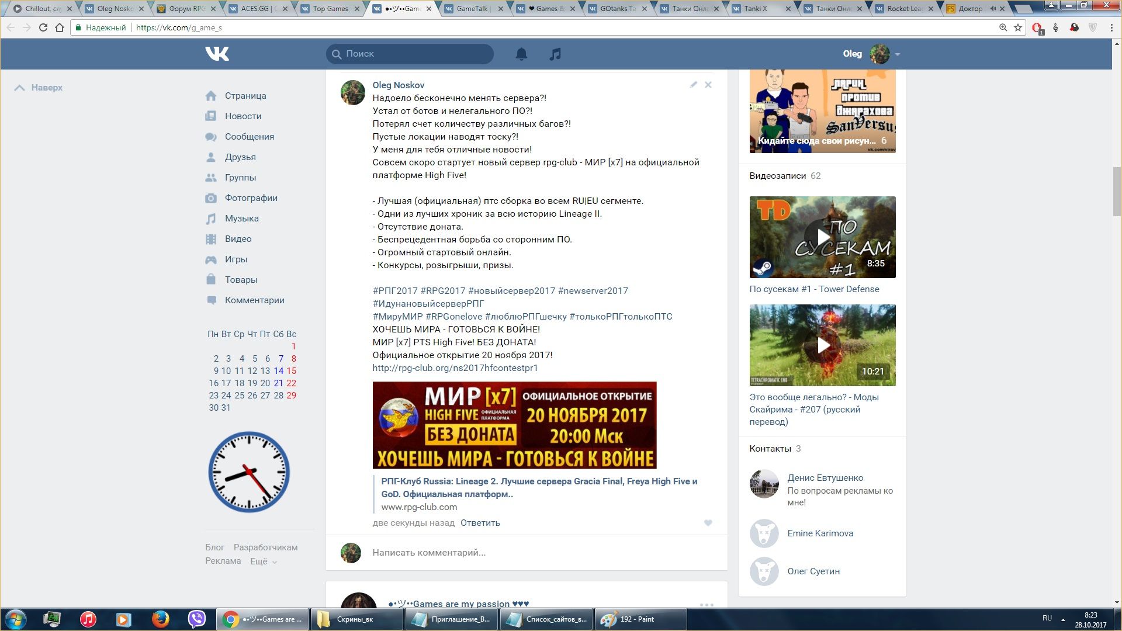Viewport: 1122px width, 631px height.
Task: Mute the Доктор tab audio icon
Action: coord(993,9)
